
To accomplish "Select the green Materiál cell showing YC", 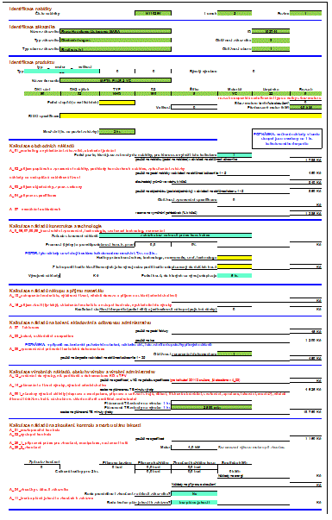I will (x=235, y=93).
